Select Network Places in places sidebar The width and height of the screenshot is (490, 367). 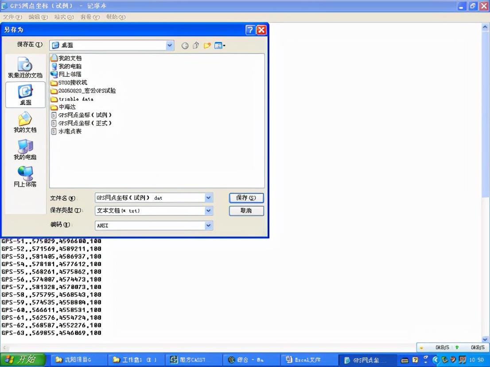(x=25, y=176)
